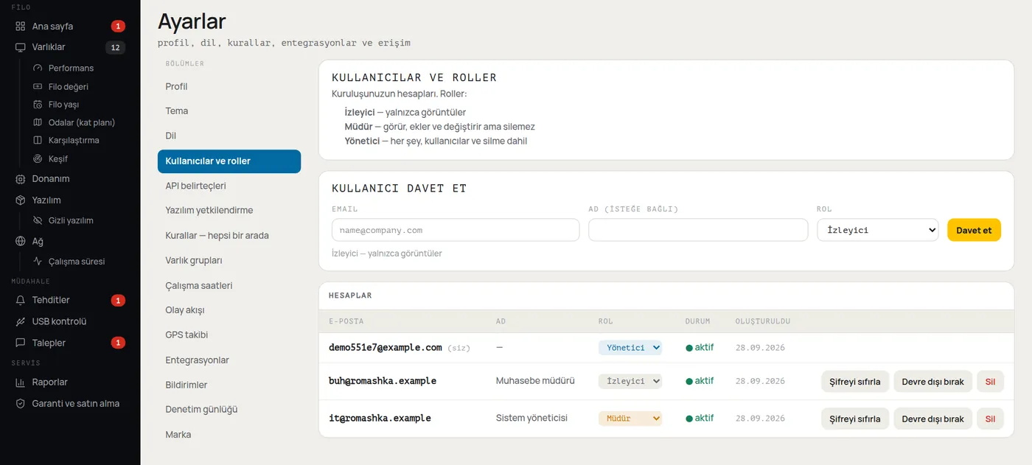Click the Donanım chip icon
1032x465 pixels.
click(x=20, y=178)
